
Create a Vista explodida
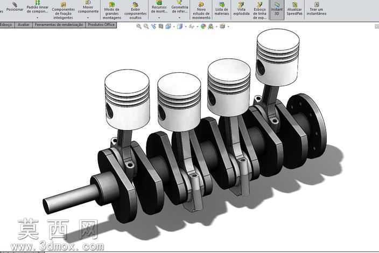click(241, 9)
